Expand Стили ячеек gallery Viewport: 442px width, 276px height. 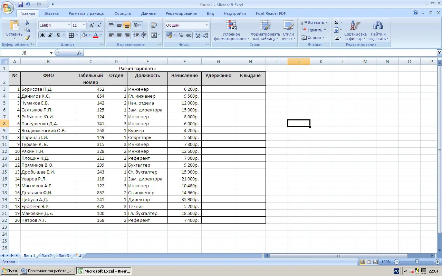coord(288,30)
